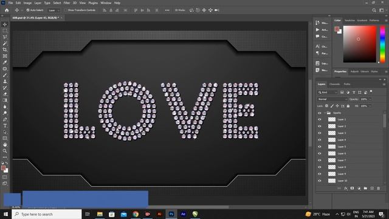Screen dimensions: 389x219
Task: Toggle the Auto-Select checkbox
Action: coord(28,10)
